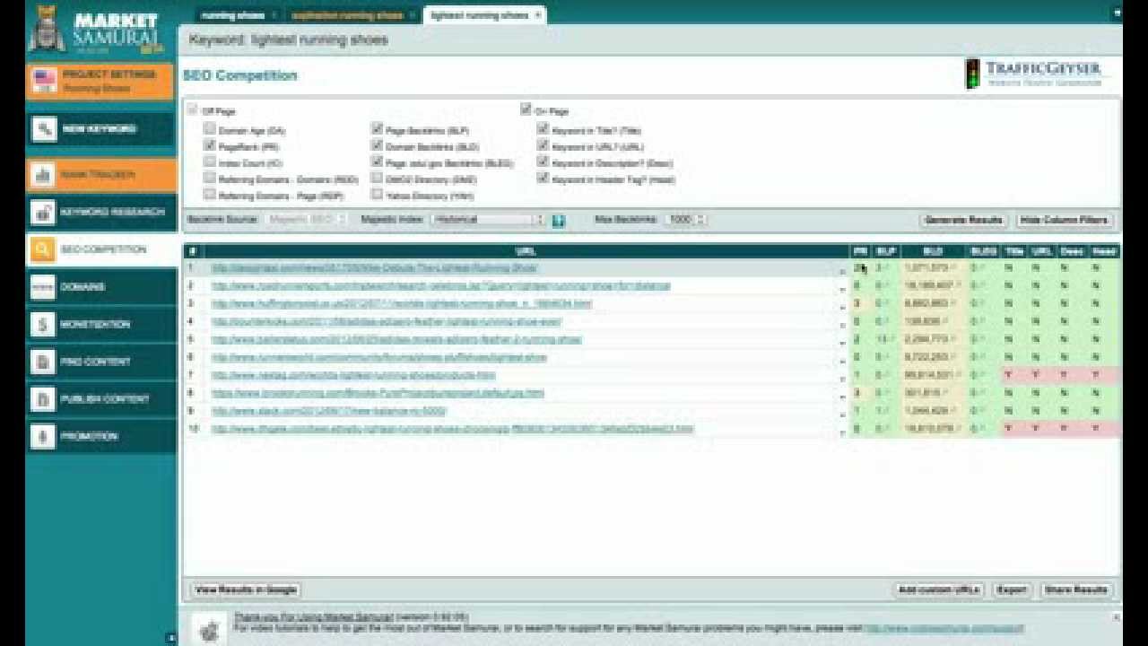1148x646 pixels.
Task: Uncheck the PageRank (PR) checkbox
Action: click(x=210, y=145)
